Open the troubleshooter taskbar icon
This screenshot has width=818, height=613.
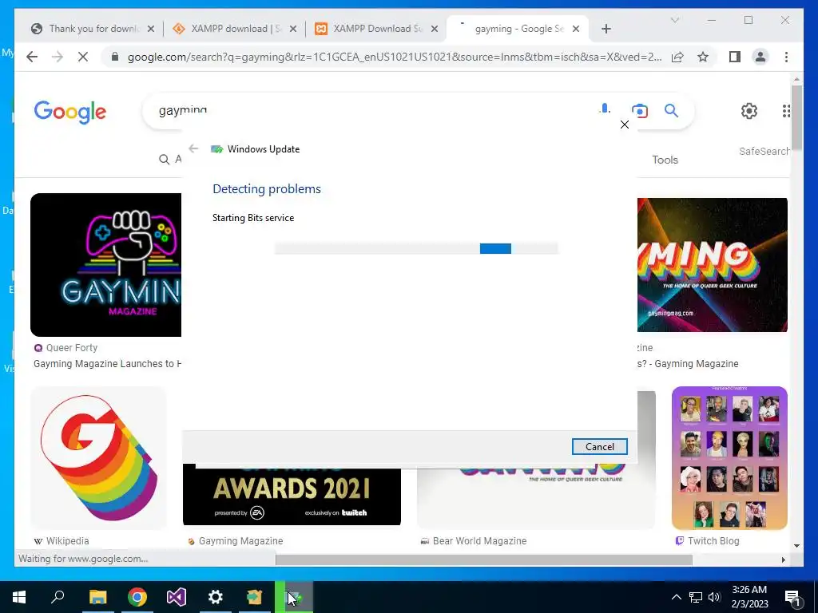(294, 597)
